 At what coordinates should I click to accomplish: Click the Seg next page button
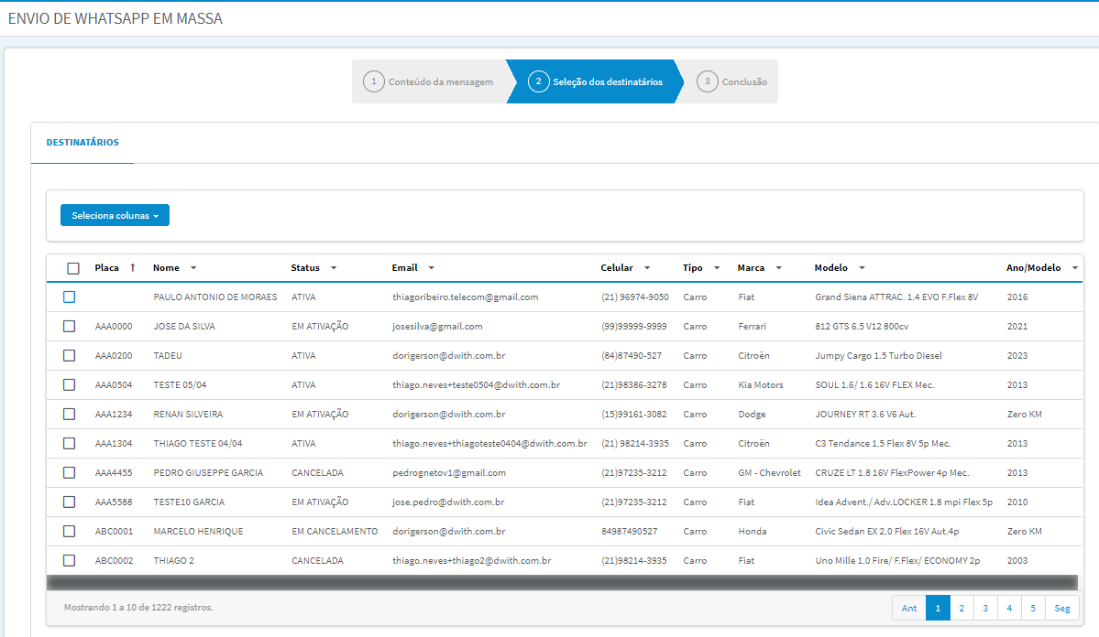pyautogui.click(x=1061, y=609)
